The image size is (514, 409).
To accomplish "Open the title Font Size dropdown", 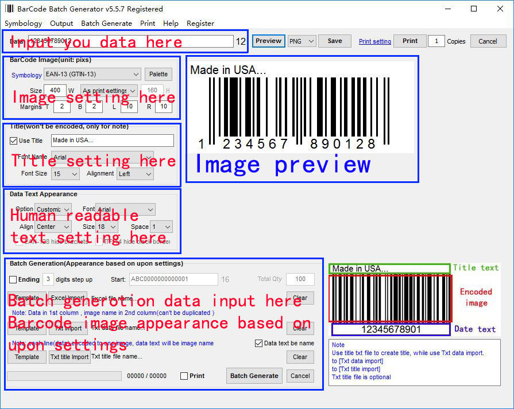I will (x=65, y=174).
